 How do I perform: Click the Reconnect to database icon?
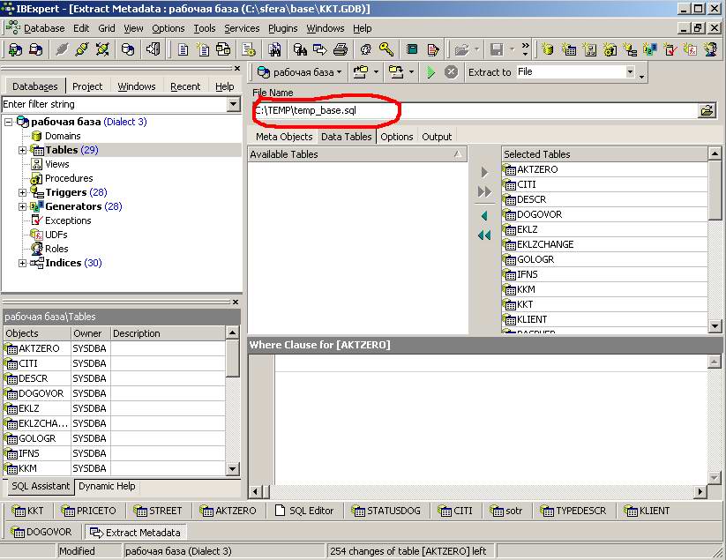(x=102, y=49)
